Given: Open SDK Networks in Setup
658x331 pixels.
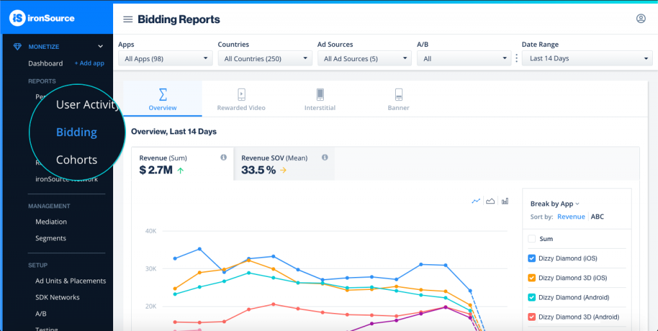Looking at the screenshot, I should [57, 297].
